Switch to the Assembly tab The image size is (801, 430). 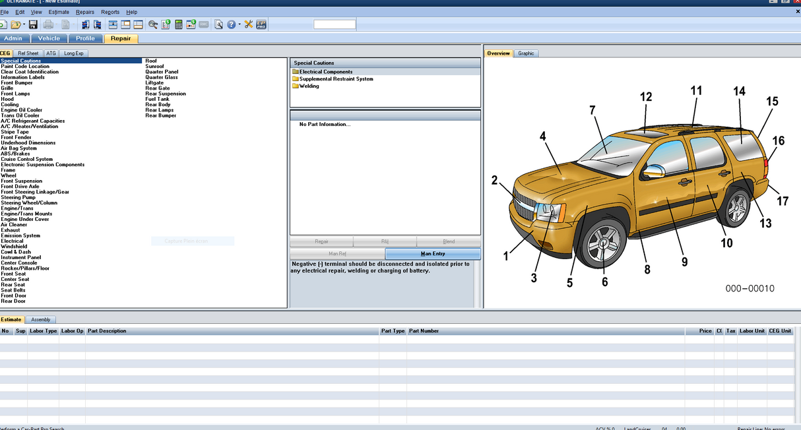(41, 319)
